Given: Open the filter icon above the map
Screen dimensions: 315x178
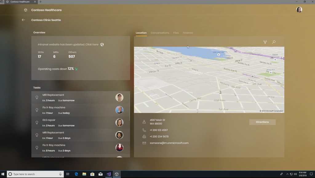Looking at the screenshot, I should (x=265, y=42).
